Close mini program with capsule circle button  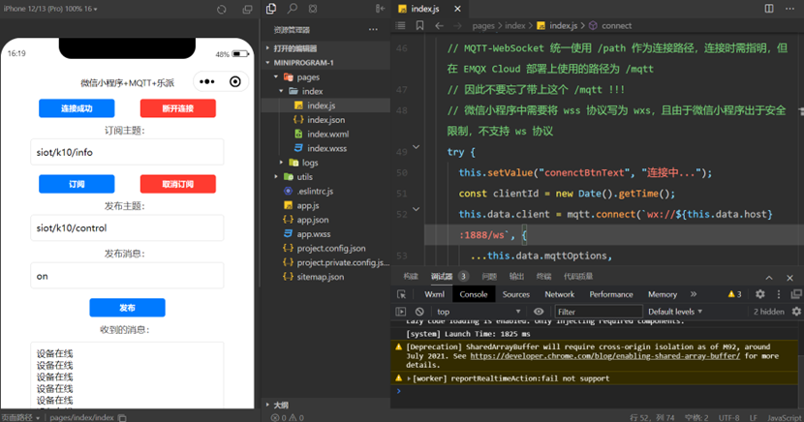coord(235,81)
